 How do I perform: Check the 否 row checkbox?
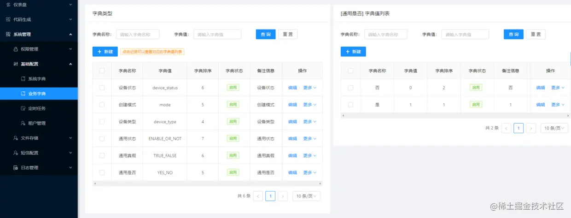click(x=350, y=88)
